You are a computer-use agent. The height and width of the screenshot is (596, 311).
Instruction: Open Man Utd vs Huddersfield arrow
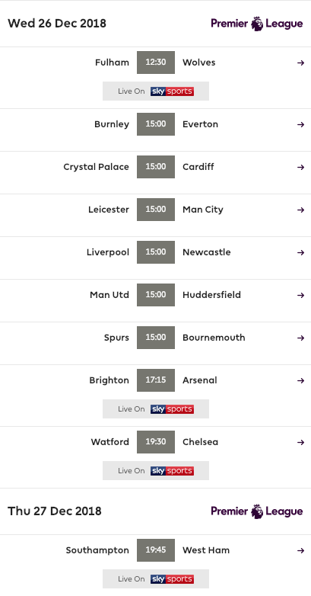pyautogui.click(x=301, y=295)
